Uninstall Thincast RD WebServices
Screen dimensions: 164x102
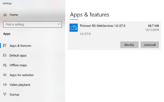point(150,45)
